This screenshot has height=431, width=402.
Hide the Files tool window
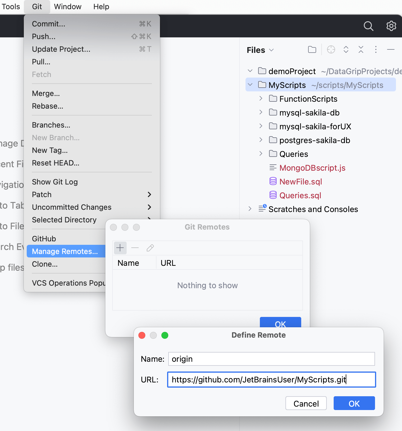tap(391, 49)
